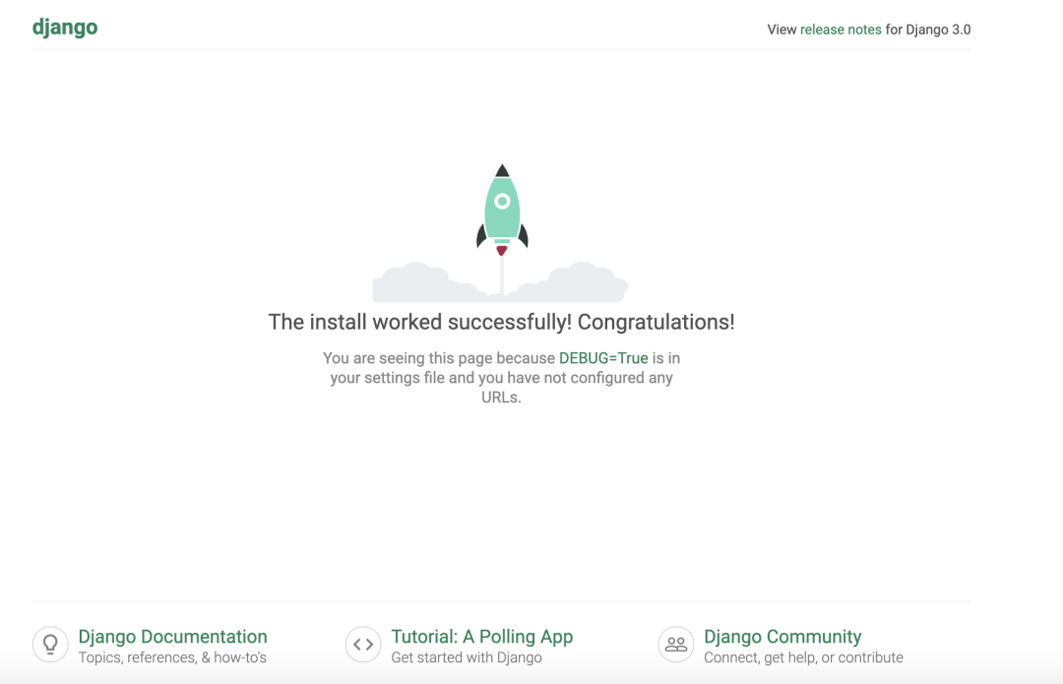The width and height of the screenshot is (1063, 684).
Task: Open the DEBUG=True settings link
Action: pyautogui.click(x=603, y=358)
